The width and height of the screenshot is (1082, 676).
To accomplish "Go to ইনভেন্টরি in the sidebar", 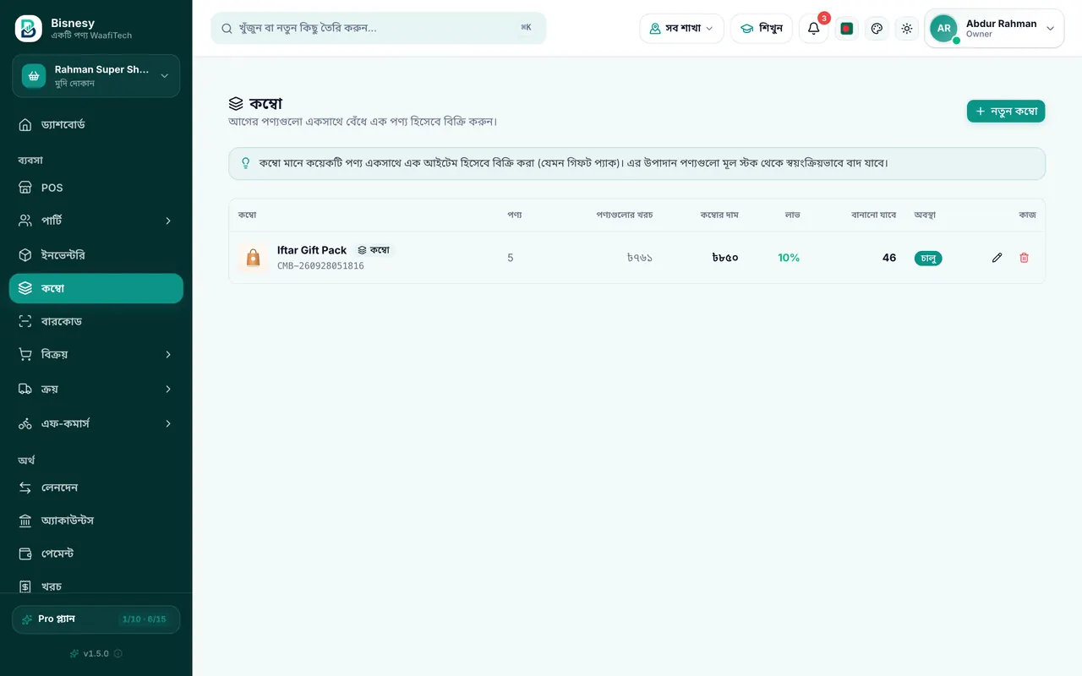I will pos(96,254).
